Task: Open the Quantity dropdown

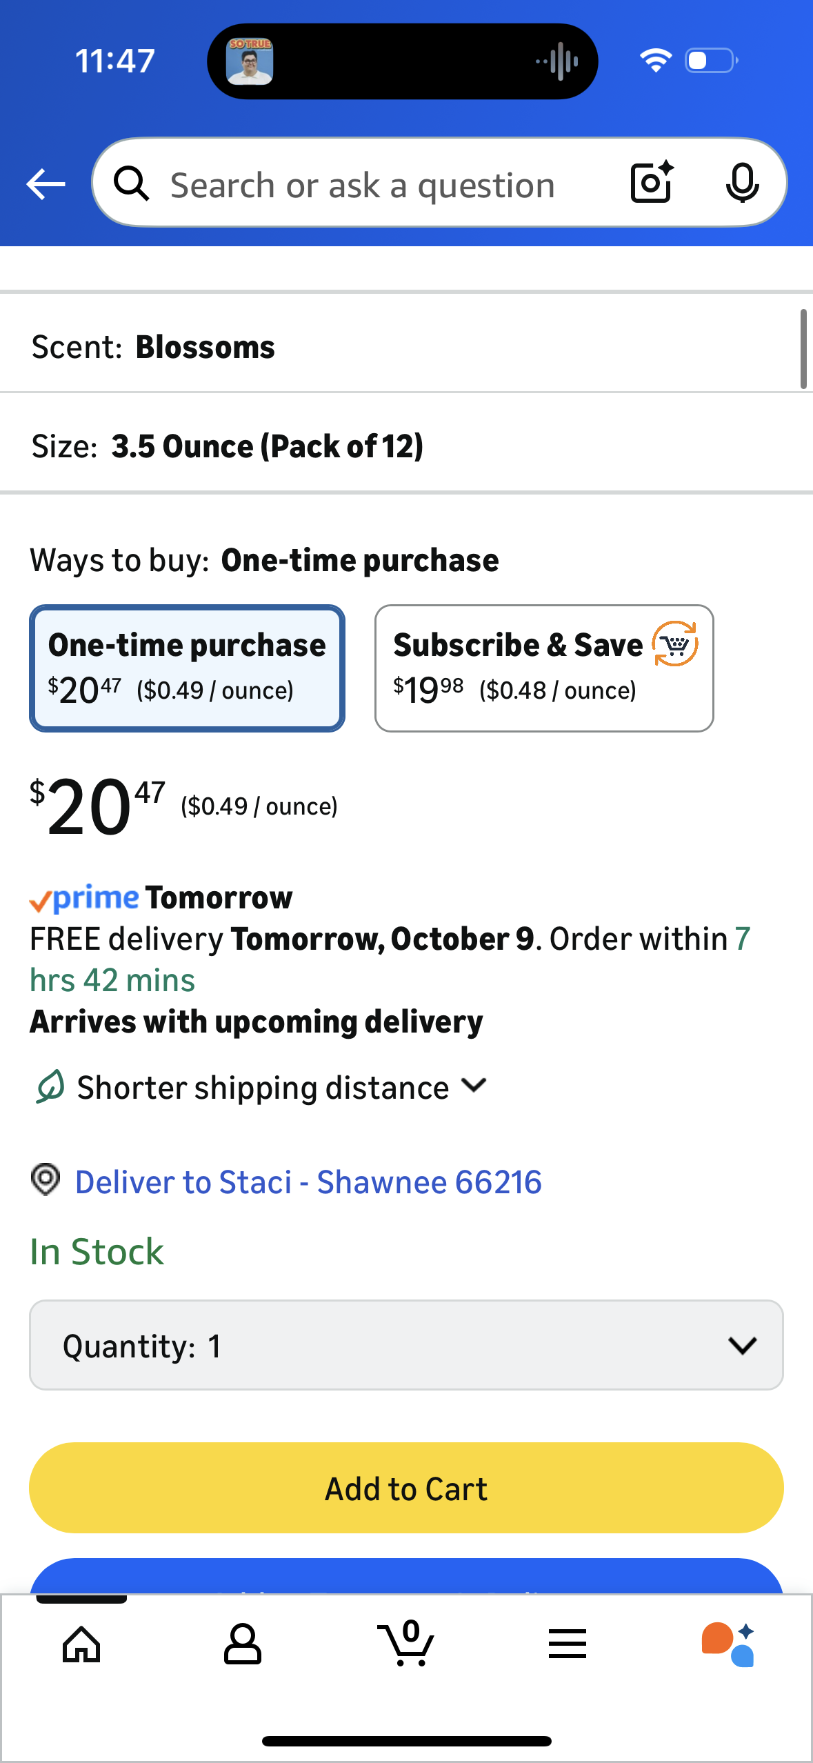Action: [406, 1345]
